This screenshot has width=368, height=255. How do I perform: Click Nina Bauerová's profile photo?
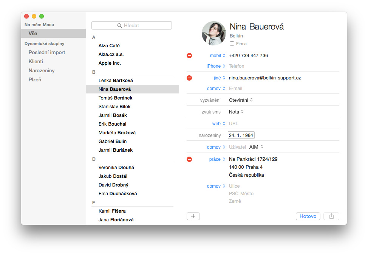(x=213, y=33)
